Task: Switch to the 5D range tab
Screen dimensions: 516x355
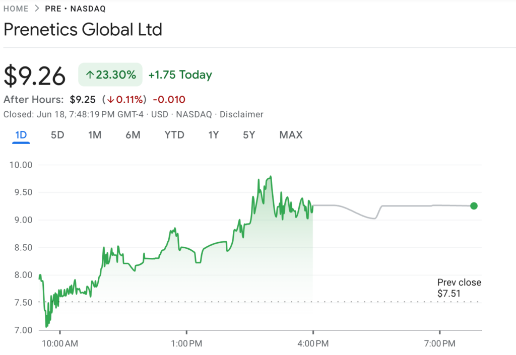Action: [57, 135]
